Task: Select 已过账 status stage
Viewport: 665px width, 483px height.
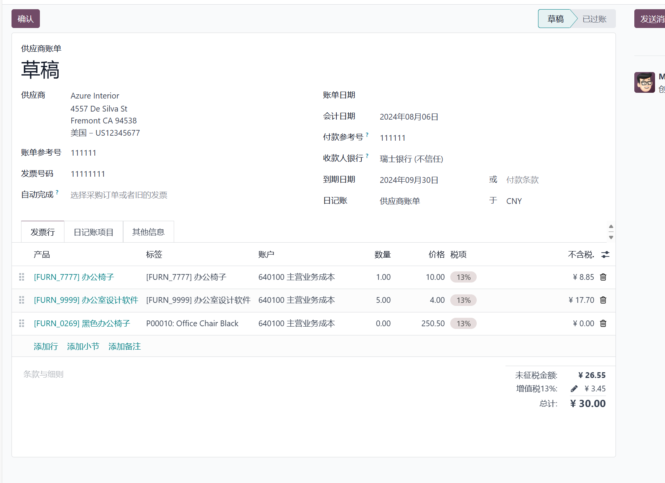Action: pyautogui.click(x=594, y=19)
